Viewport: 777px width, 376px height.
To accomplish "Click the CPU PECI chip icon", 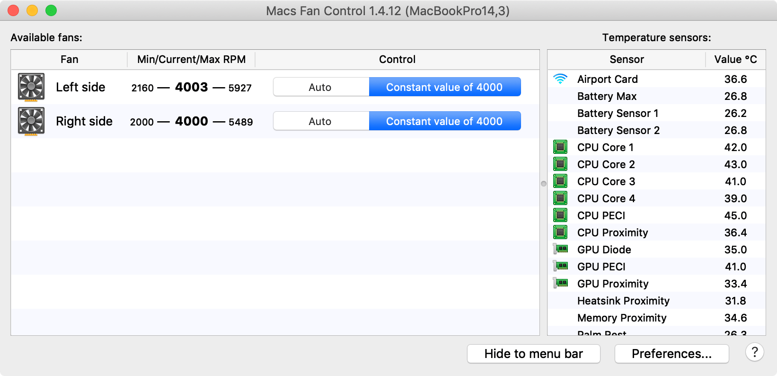I will pyautogui.click(x=560, y=215).
